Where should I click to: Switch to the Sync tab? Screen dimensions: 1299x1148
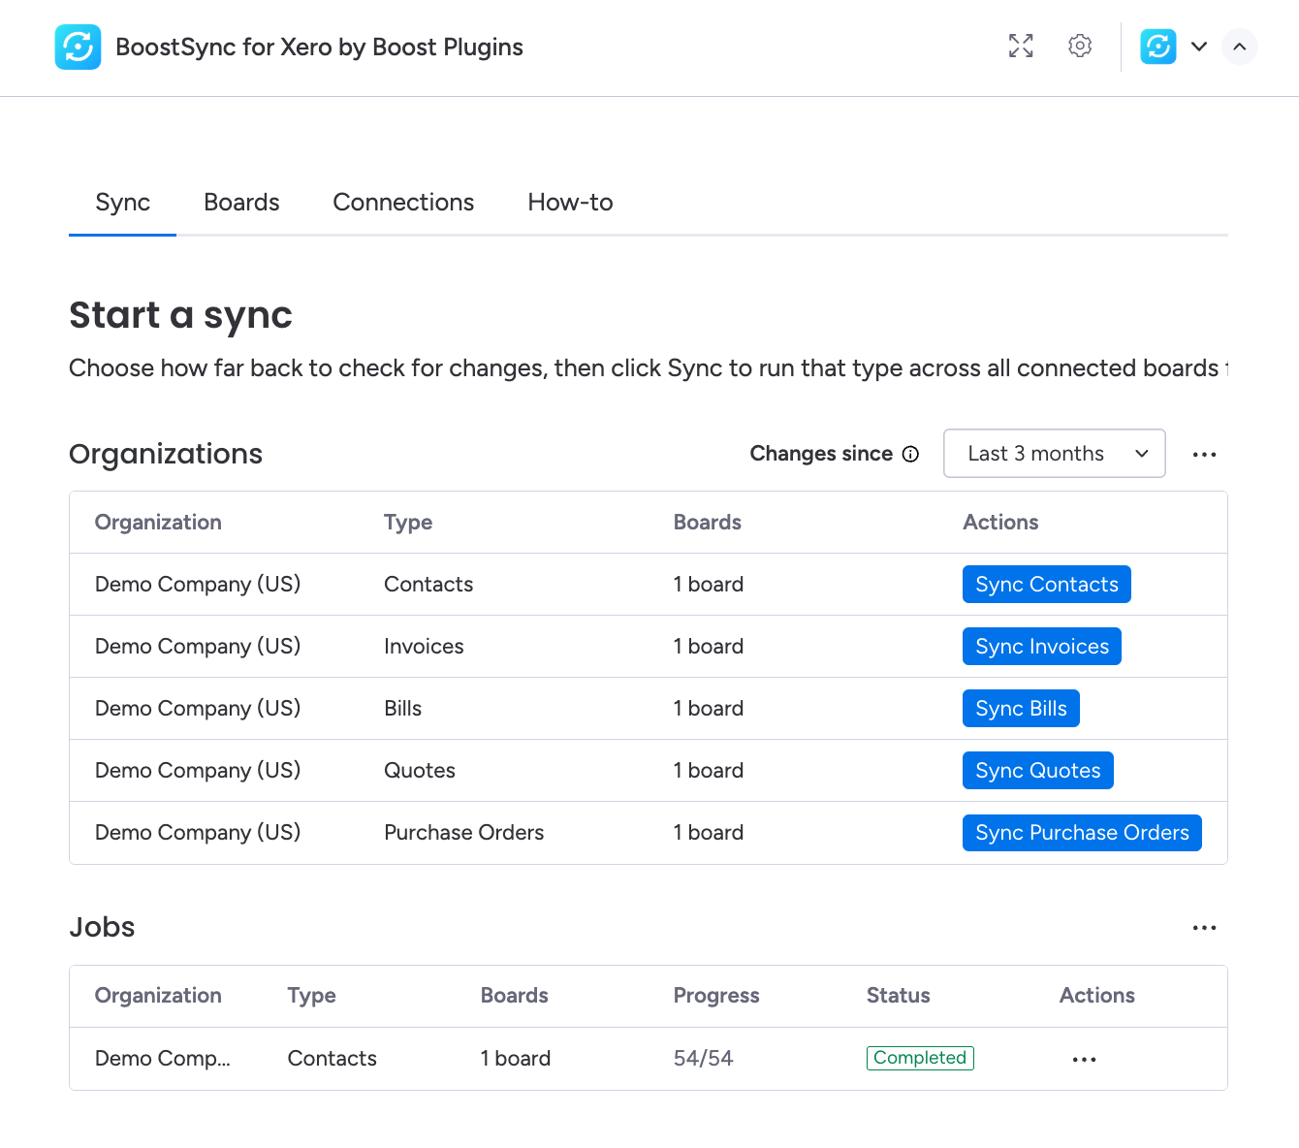(x=122, y=203)
